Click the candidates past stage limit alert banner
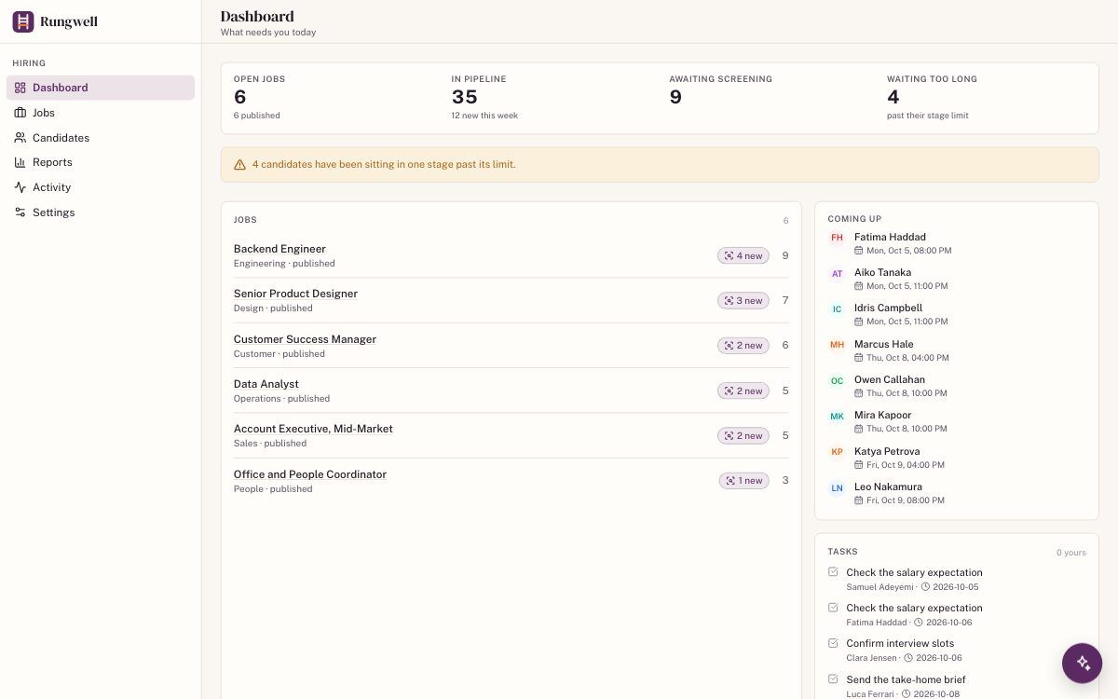The height and width of the screenshot is (699, 1118). [660, 165]
